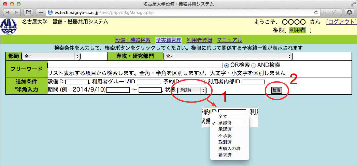Select the AND検索 radio button
357x166 pixels.
[254, 65]
